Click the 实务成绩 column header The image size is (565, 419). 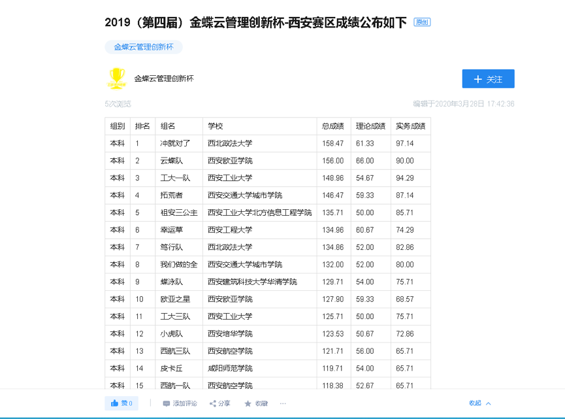point(410,126)
